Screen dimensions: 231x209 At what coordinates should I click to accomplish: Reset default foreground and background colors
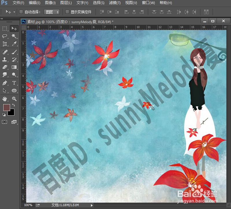click(4, 114)
